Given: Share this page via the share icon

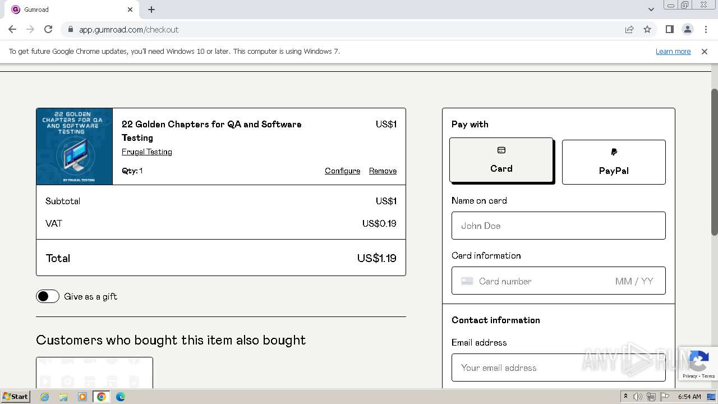Looking at the screenshot, I should (629, 30).
